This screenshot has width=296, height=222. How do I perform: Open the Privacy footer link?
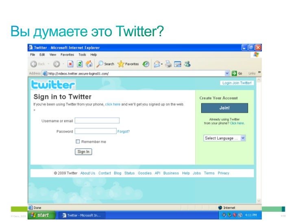pyautogui.click(x=224, y=173)
